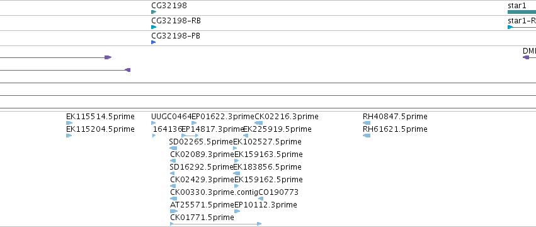The width and height of the screenshot is (536, 227).
Task: Select the star1 gene label
Action: tap(517, 6)
